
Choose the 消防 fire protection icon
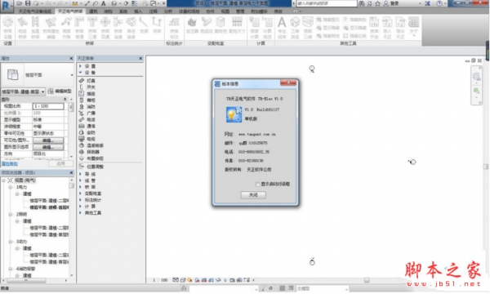pyautogui.click(x=82, y=106)
